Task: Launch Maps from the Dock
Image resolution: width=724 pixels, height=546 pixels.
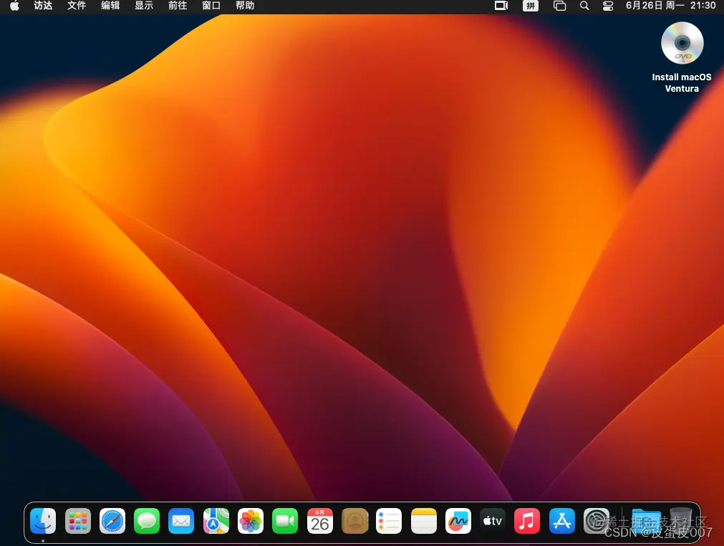Action: [216, 521]
